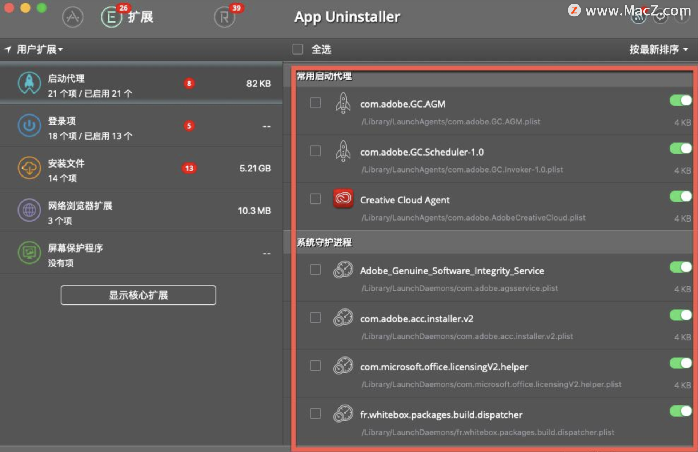Image resolution: width=698 pixels, height=452 pixels.
Task: Click the Creative Cloud Agent red icon
Action: pyautogui.click(x=343, y=198)
